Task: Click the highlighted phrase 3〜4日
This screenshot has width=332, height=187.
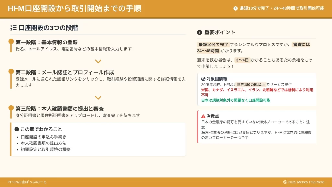Action: (x=243, y=60)
